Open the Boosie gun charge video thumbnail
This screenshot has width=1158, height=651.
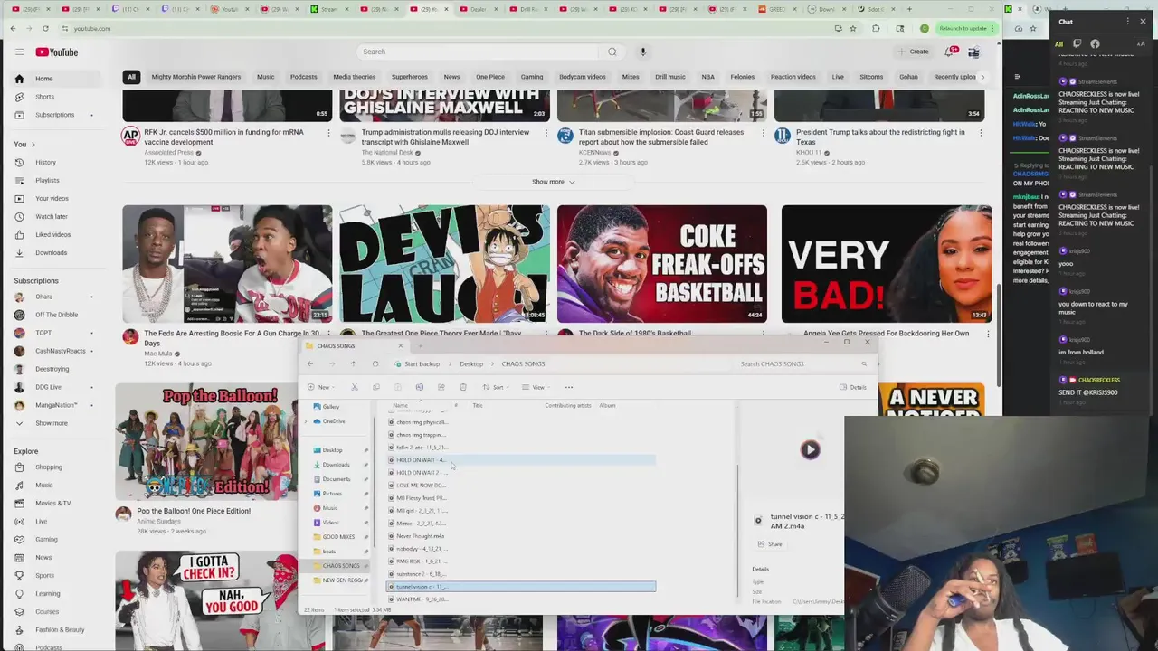coord(227,264)
